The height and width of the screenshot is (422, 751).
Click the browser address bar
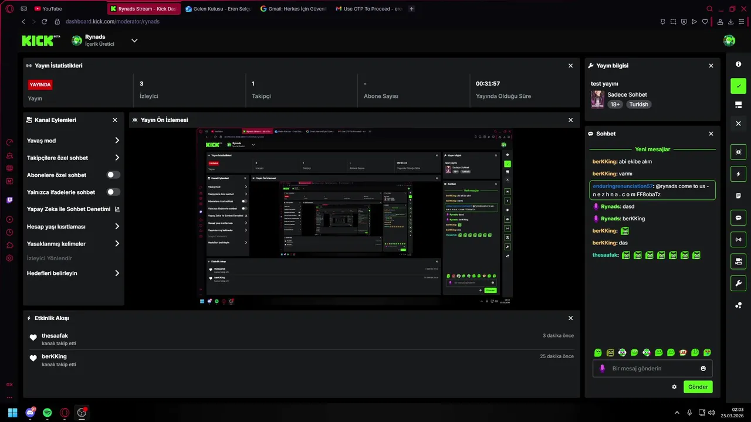coord(352,22)
